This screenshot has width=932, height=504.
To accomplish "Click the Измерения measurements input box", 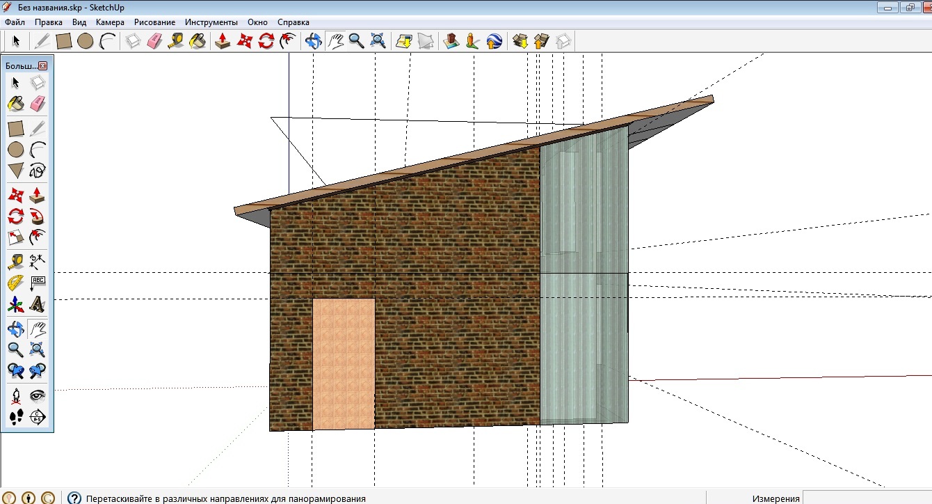I will pos(867,498).
